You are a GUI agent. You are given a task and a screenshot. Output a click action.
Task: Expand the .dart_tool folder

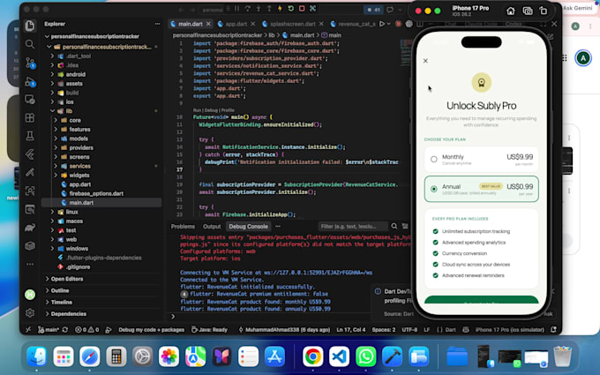click(52, 56)
